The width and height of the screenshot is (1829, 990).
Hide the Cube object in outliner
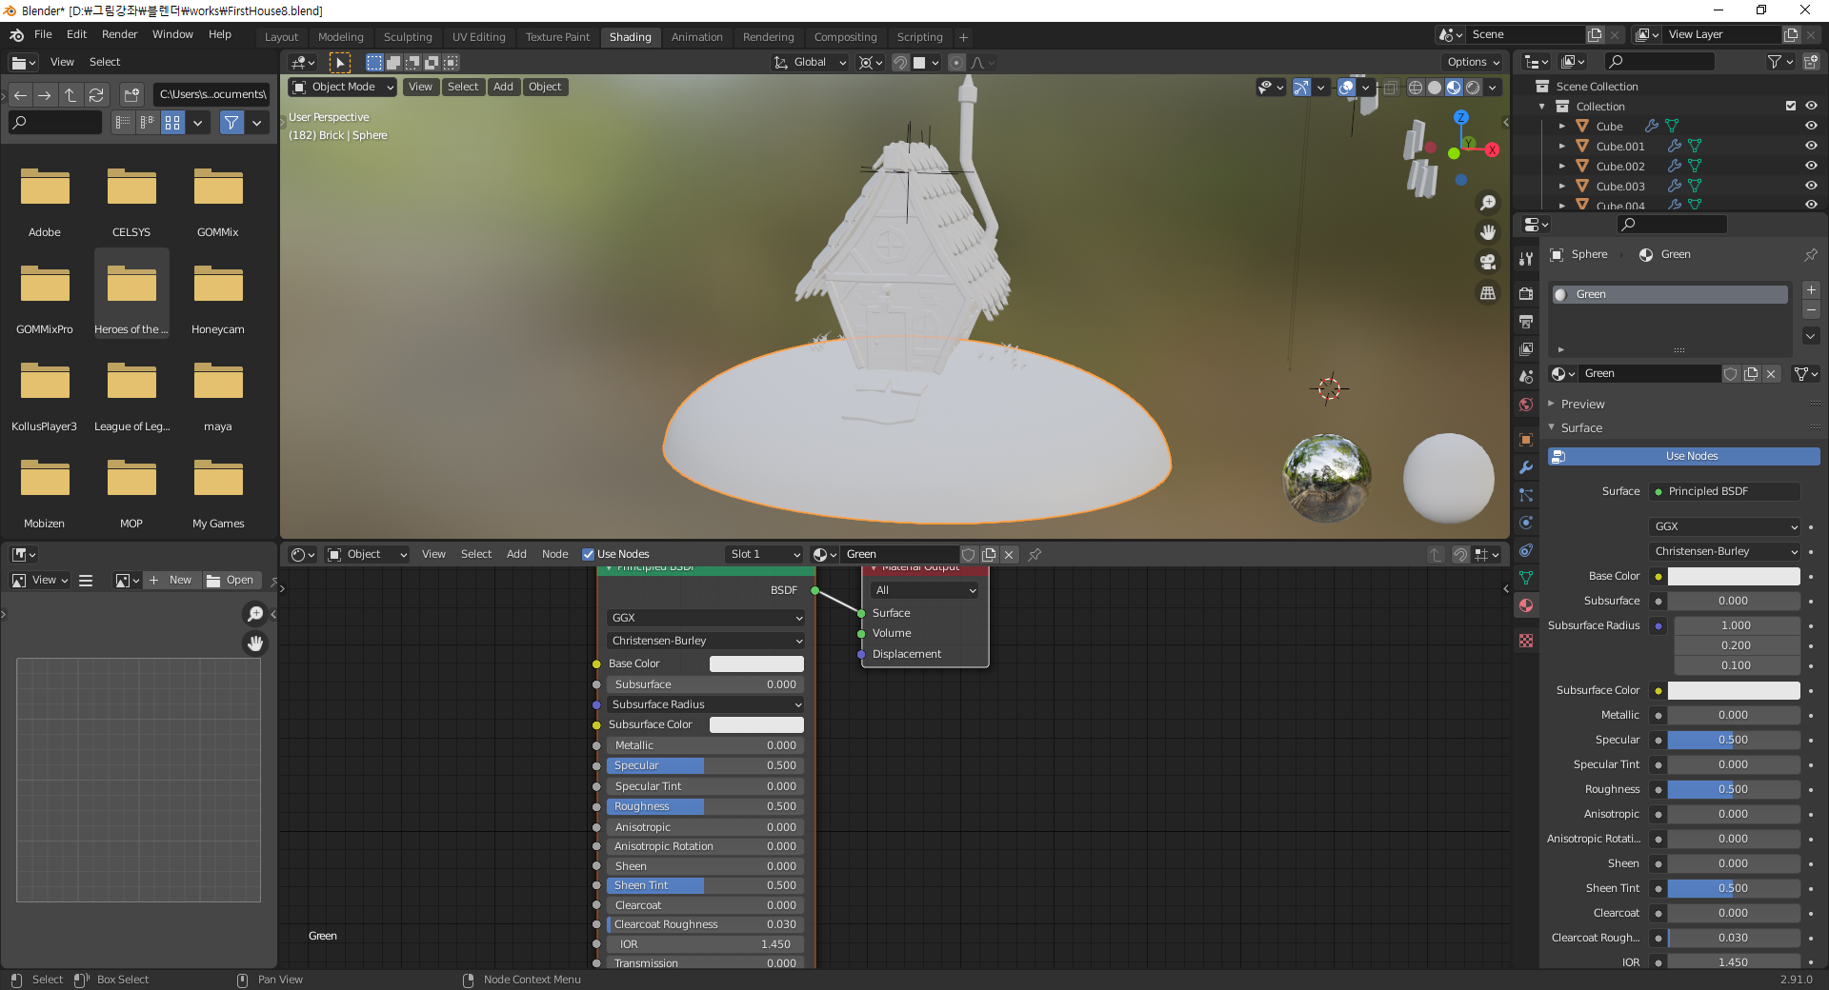point(1811,127)
